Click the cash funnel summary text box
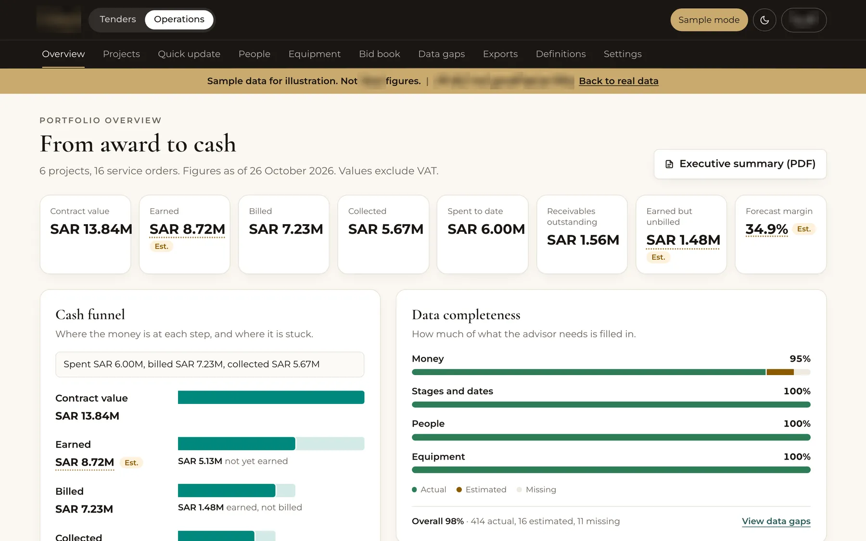This screenshot has height=541, width=866. click(210, 365)
